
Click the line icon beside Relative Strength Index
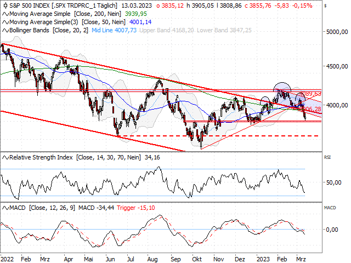click(x=5, y=158)
